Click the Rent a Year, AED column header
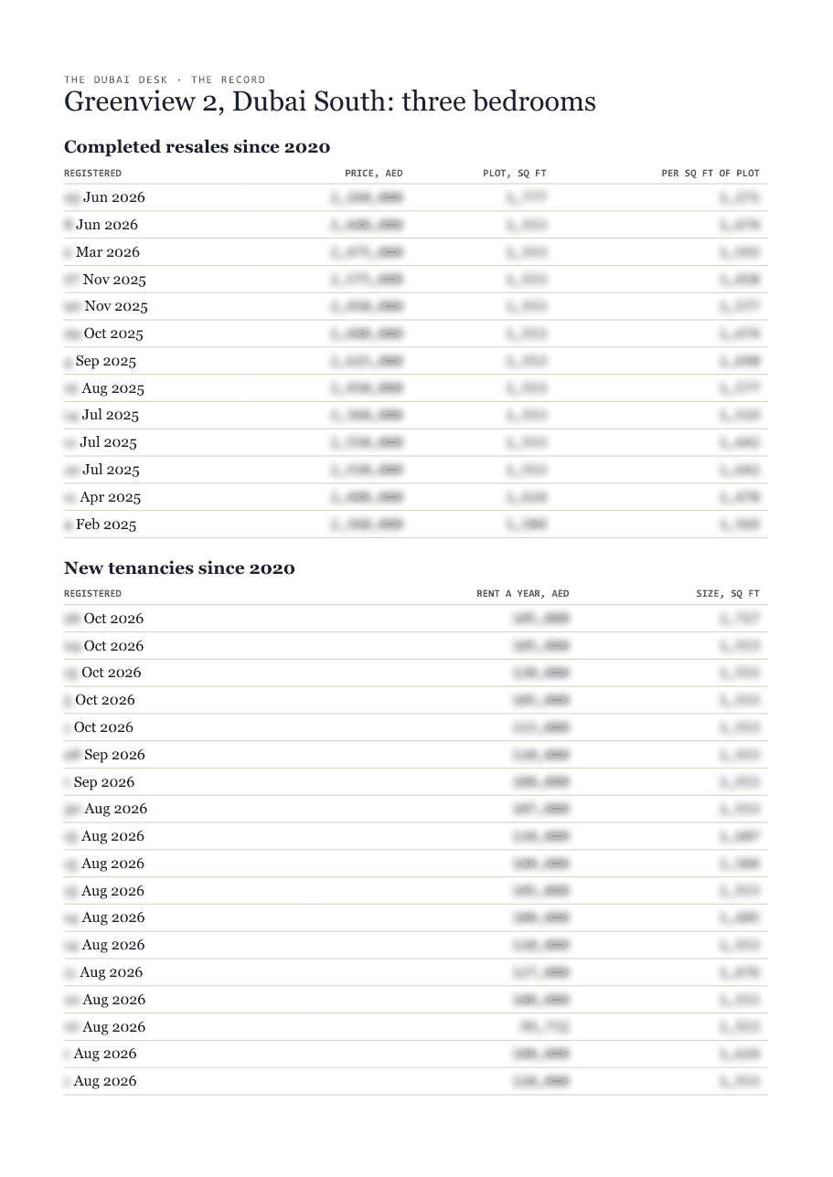The image size is (833, 1177). click(x=522, y=594)
